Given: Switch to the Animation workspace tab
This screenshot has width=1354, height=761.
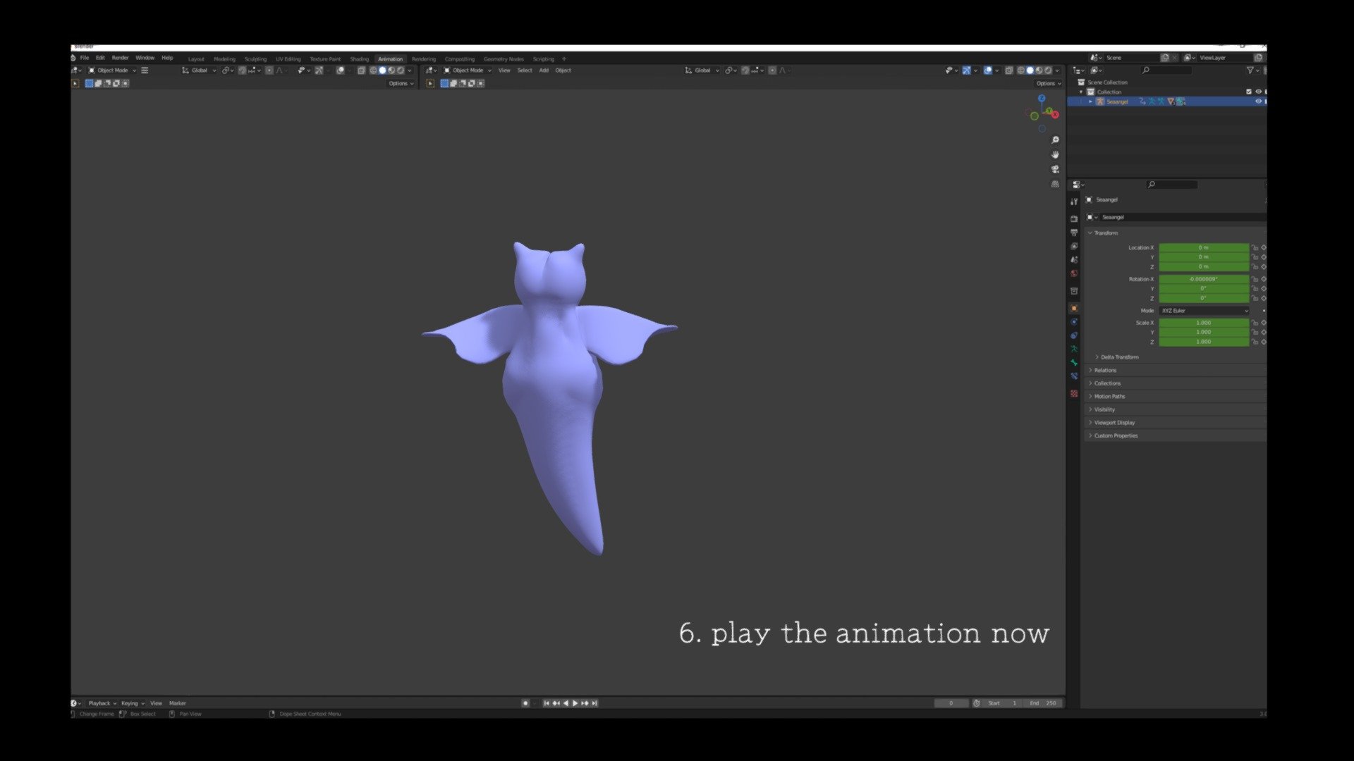Looking at the screenshot, I should (390, 59).
